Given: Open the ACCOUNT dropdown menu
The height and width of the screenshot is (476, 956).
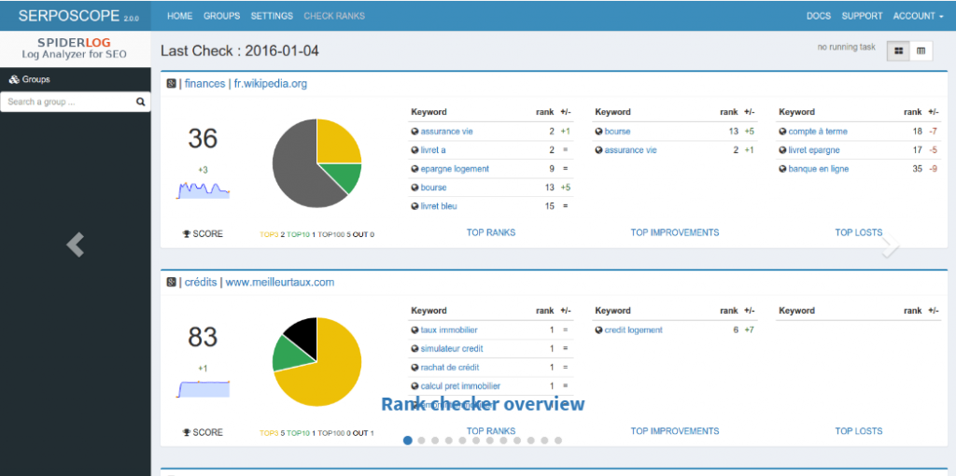Looking at the screenshot, I should click(x=918, y=16).
